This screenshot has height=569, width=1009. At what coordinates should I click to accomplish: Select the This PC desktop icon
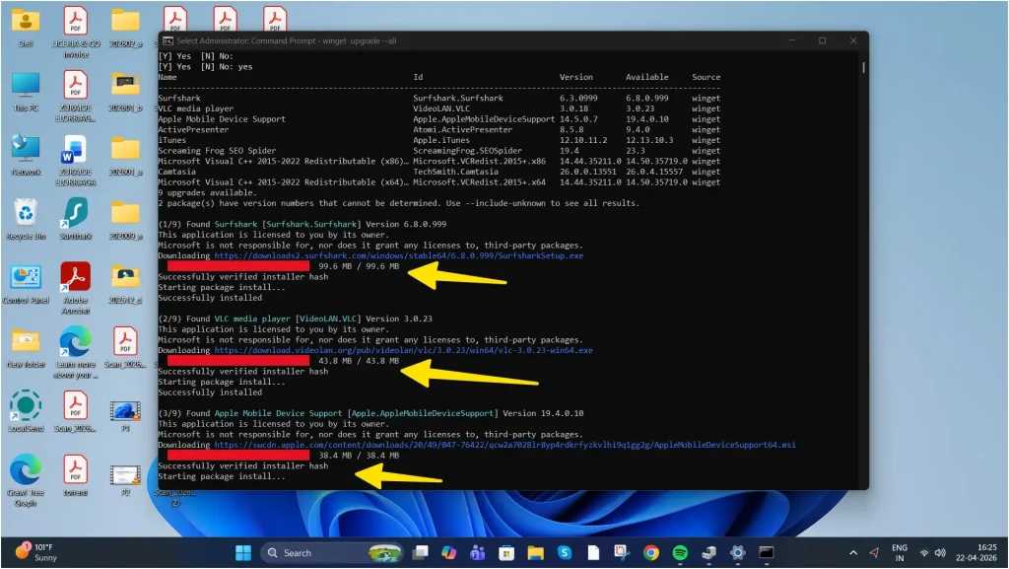[x=26, y=92]
